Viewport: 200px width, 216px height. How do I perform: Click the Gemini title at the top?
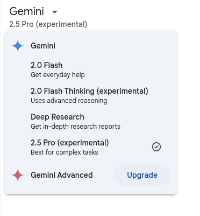[x=26, y=11]
